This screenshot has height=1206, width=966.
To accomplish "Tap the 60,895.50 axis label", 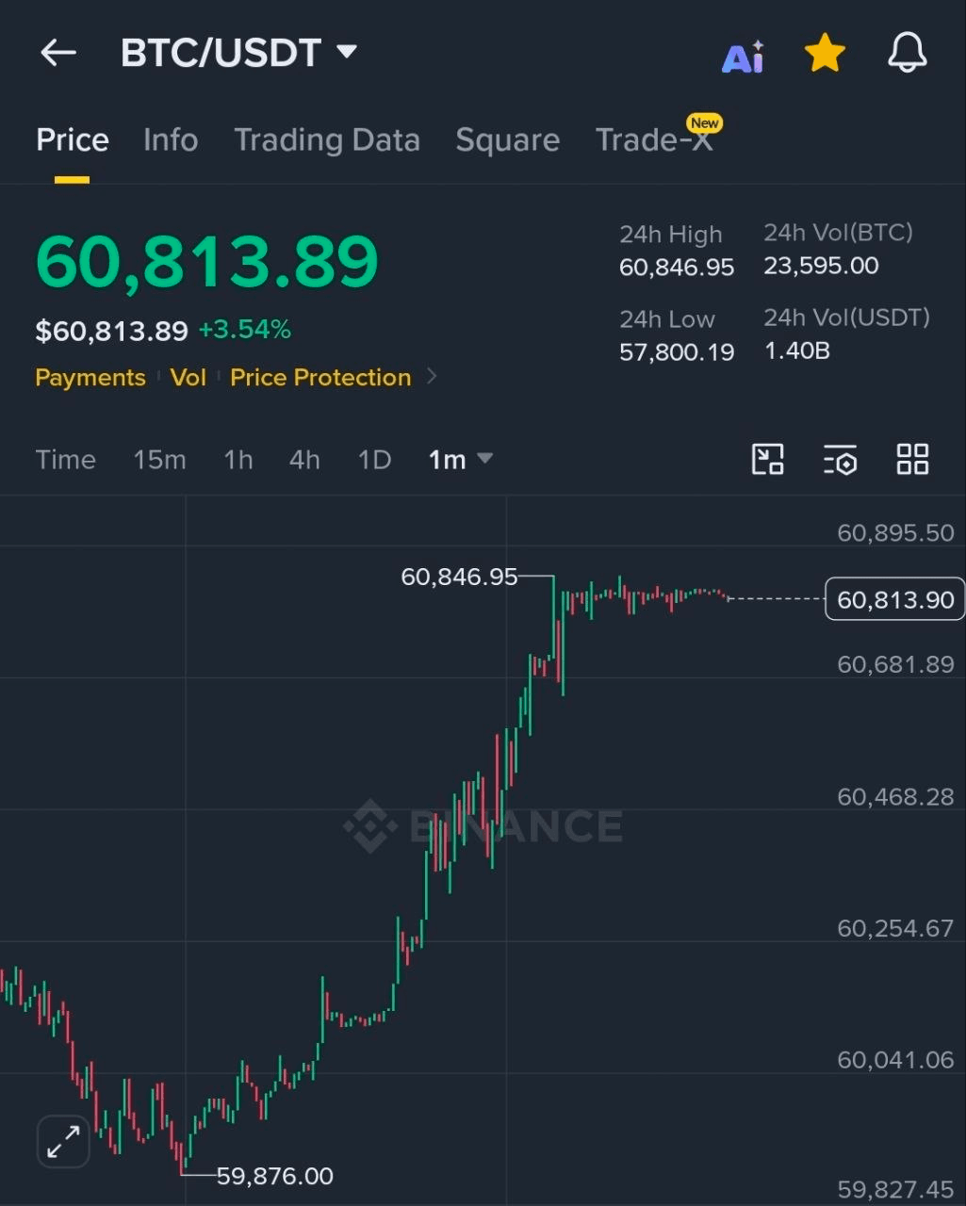I will [895, 533].
